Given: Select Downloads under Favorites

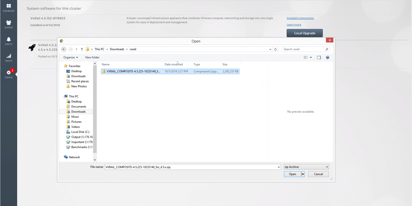Looking at the screenshot, I should 76,76.
